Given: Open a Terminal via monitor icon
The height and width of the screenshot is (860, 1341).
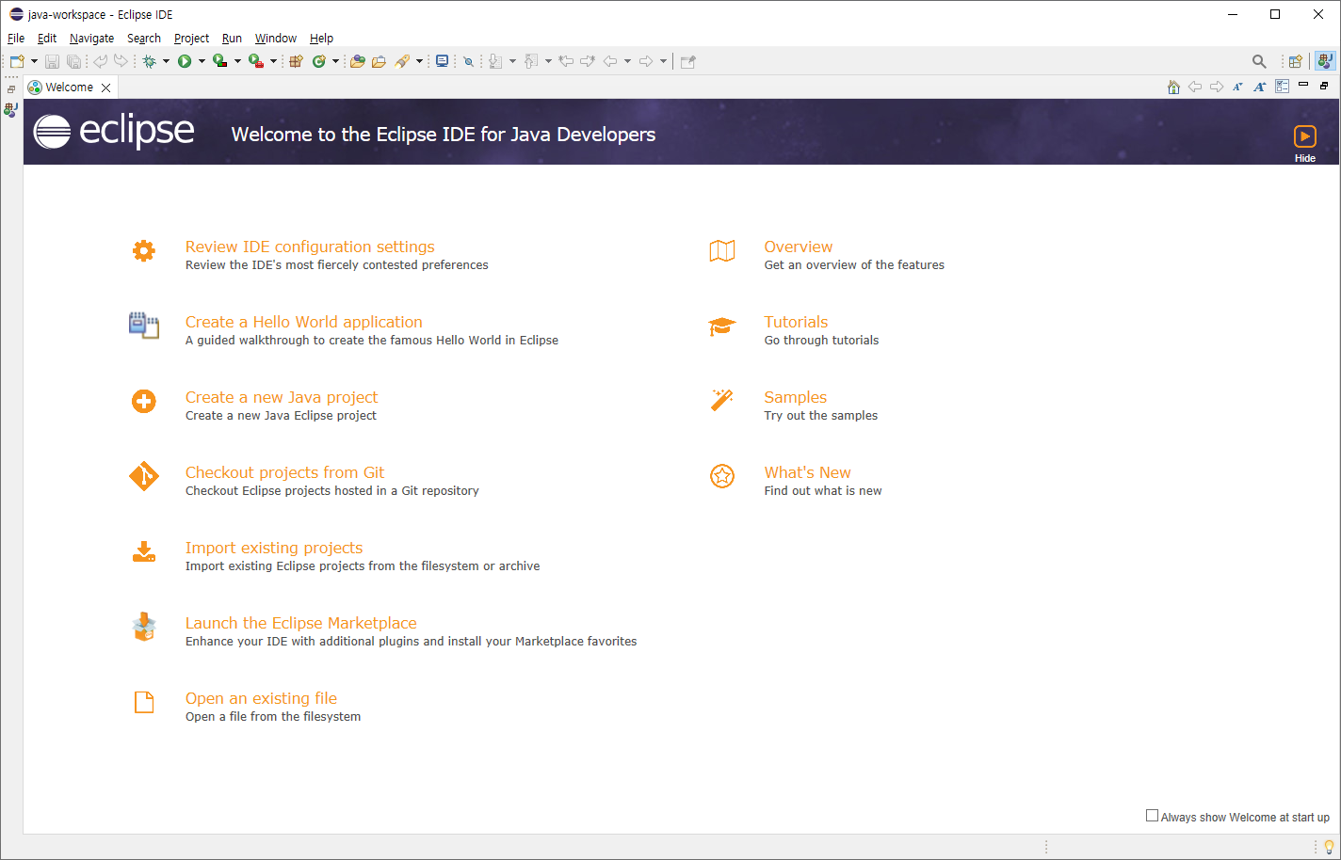Looking at the screenshot, I should coord(442,61).
